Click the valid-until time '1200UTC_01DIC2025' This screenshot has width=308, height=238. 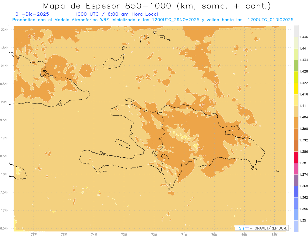(270, 20)
